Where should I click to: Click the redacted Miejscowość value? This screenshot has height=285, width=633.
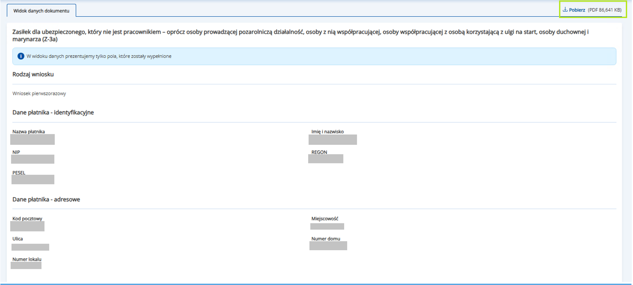(x=327, y=226)
